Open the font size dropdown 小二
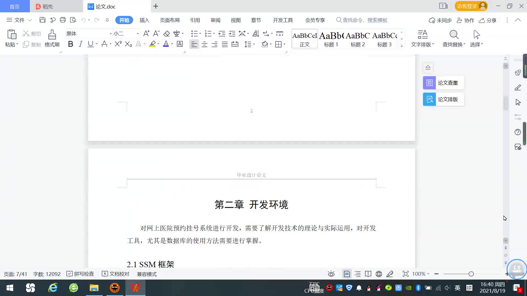This screenshot has height=296, width=527. (138, 34)
